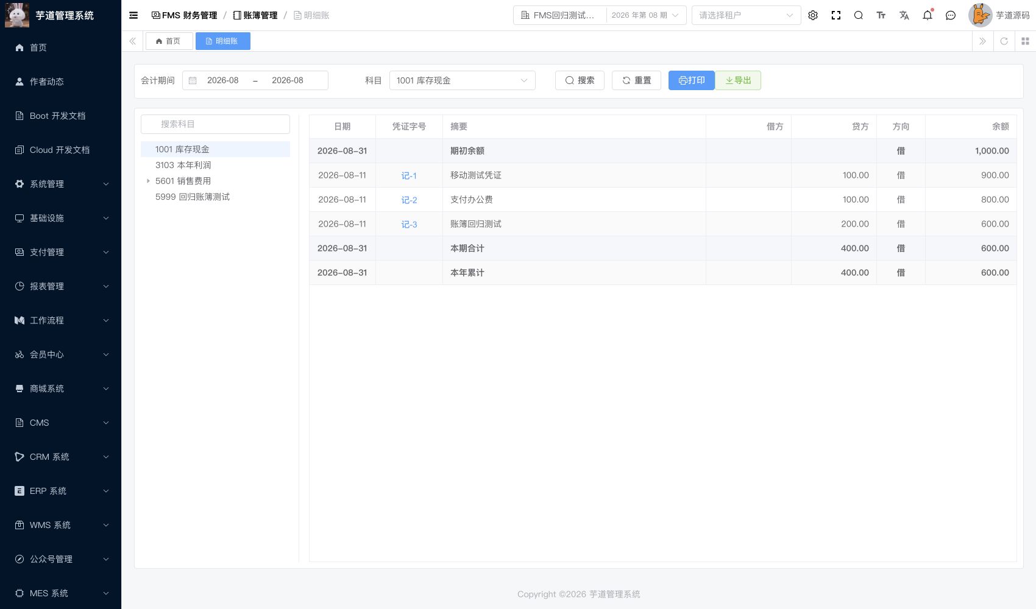The height and width of the screenshot is (609, 1036).
Task: Expand 工作流程 sidebar menu
Action: pyautogui.click(x=60, y=320)
